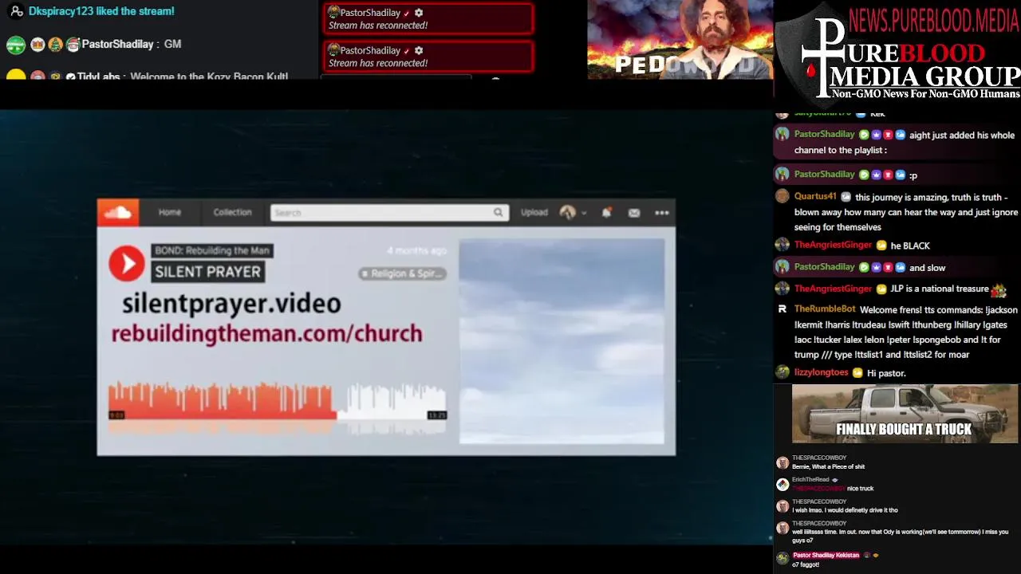This screenshot has width=1021, height=574.
Task: Click the Pastor Shadilay Kekistan username
Action: pyautogui.click(x=826, y=555)
